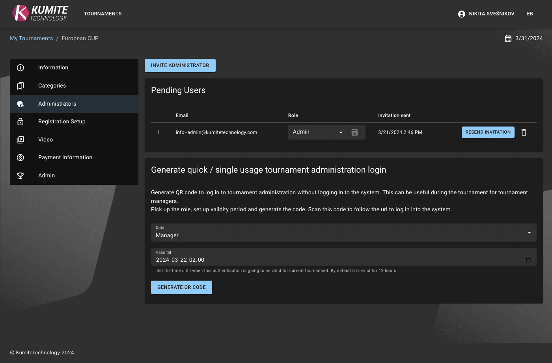The image size is (552, 363).
Task: Open the EN language selector
Action: pyautogui.click(x=530, y=14)
